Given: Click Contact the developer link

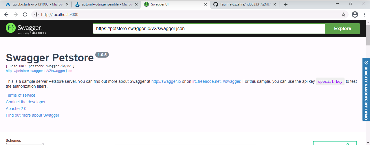Looking at the screenshot, I should (26, 102).
